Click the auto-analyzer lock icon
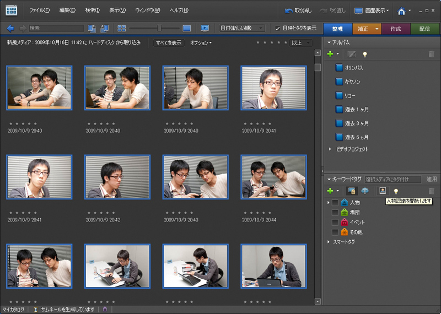The width and height of the screenshot is (441, 314). [x=352, y=191]
